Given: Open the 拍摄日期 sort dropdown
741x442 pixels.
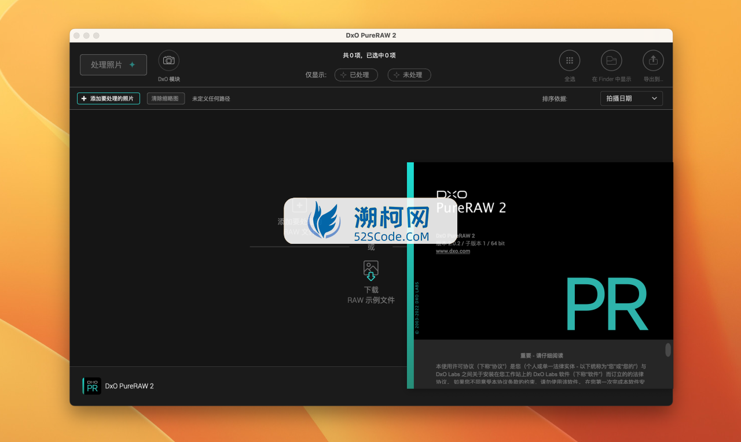Looking at the screenshot, I should 632,99.
